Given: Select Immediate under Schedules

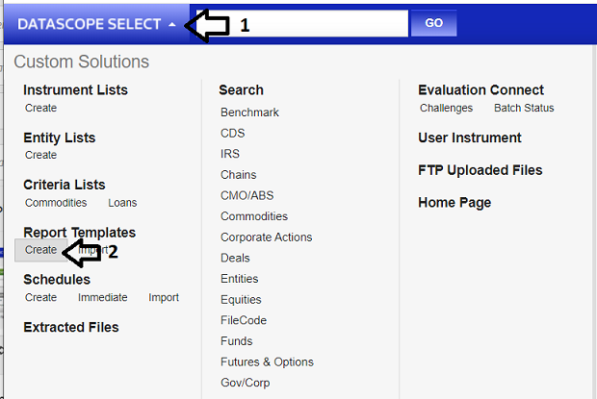Looking at the screenshot, I should (x=102, y=297).
